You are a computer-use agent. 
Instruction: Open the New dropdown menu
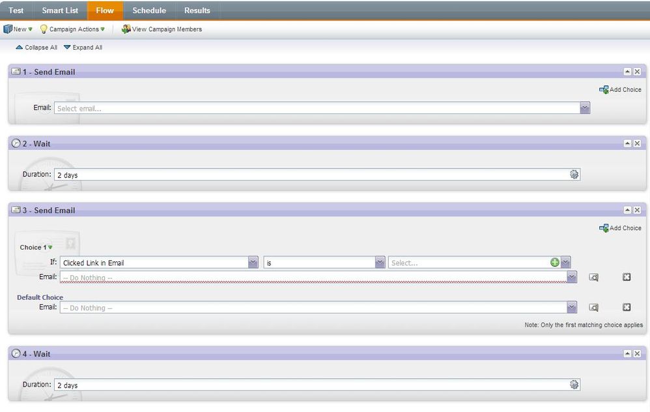[x=18, y=29]
